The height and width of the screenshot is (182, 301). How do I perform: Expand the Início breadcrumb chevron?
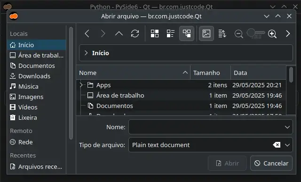(86, 53)
